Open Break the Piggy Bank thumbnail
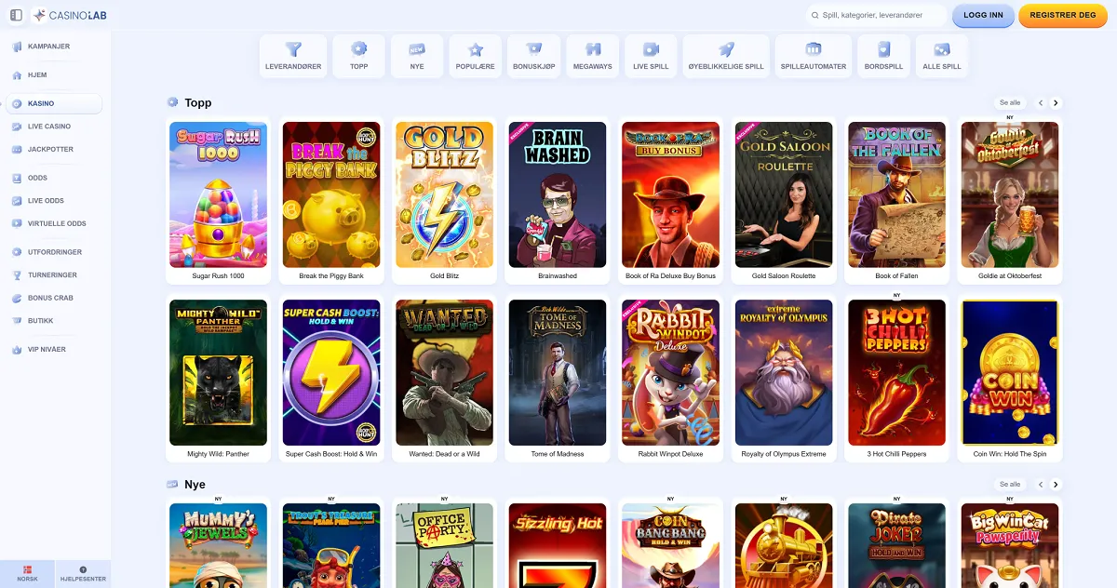 pyautogui.click(x=331, y=194)
